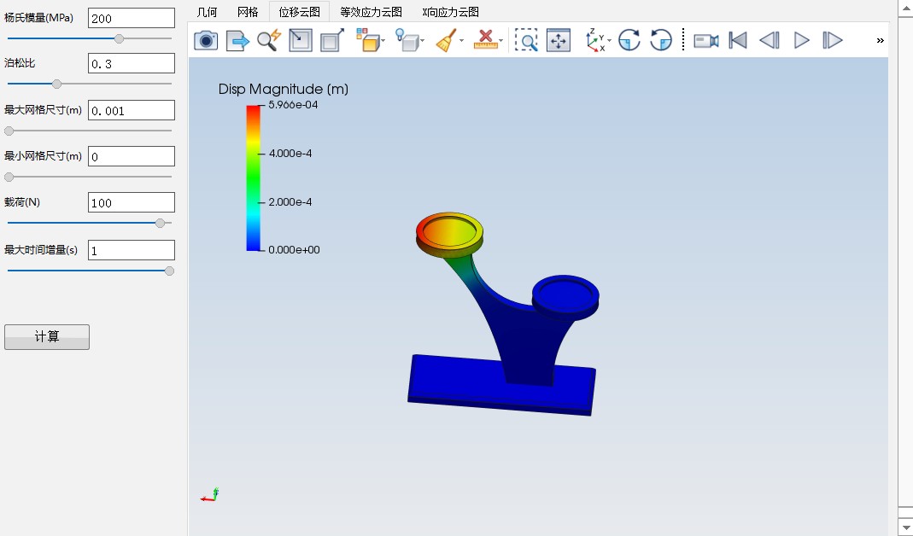
Task: Step to previous frame button
Action: tap(770, 40)
